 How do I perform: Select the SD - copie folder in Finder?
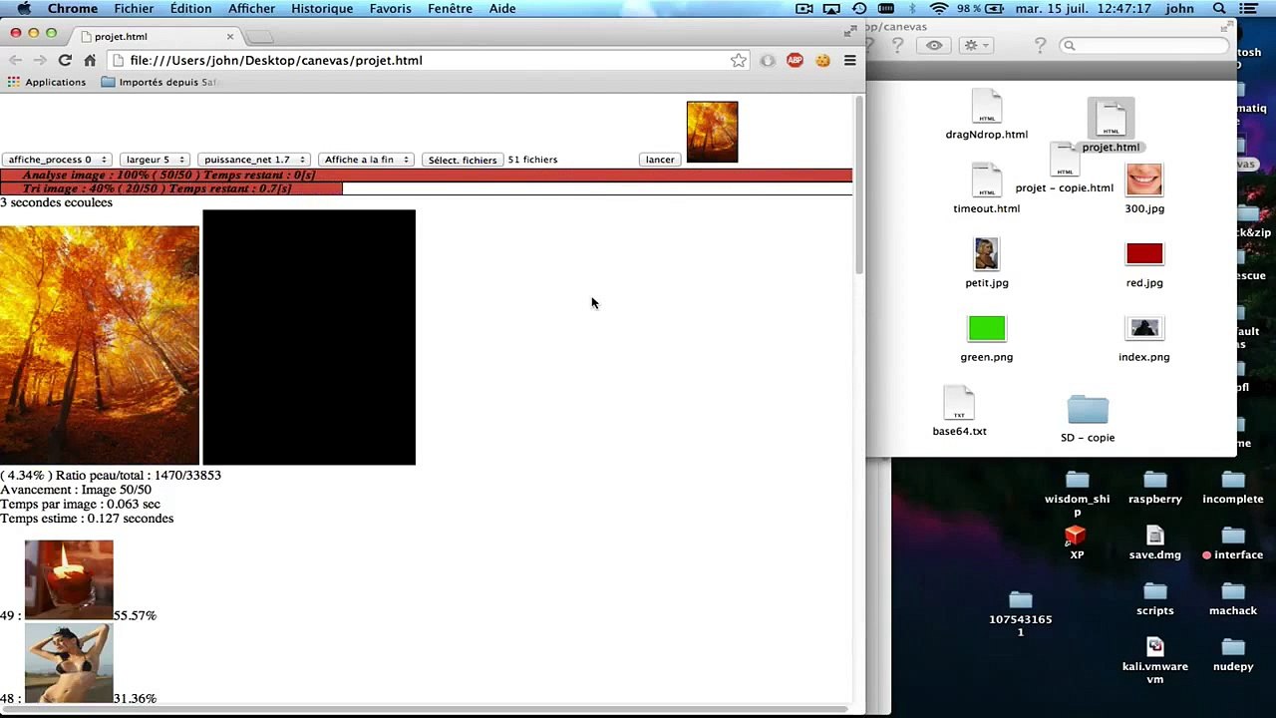point(1088,418)
